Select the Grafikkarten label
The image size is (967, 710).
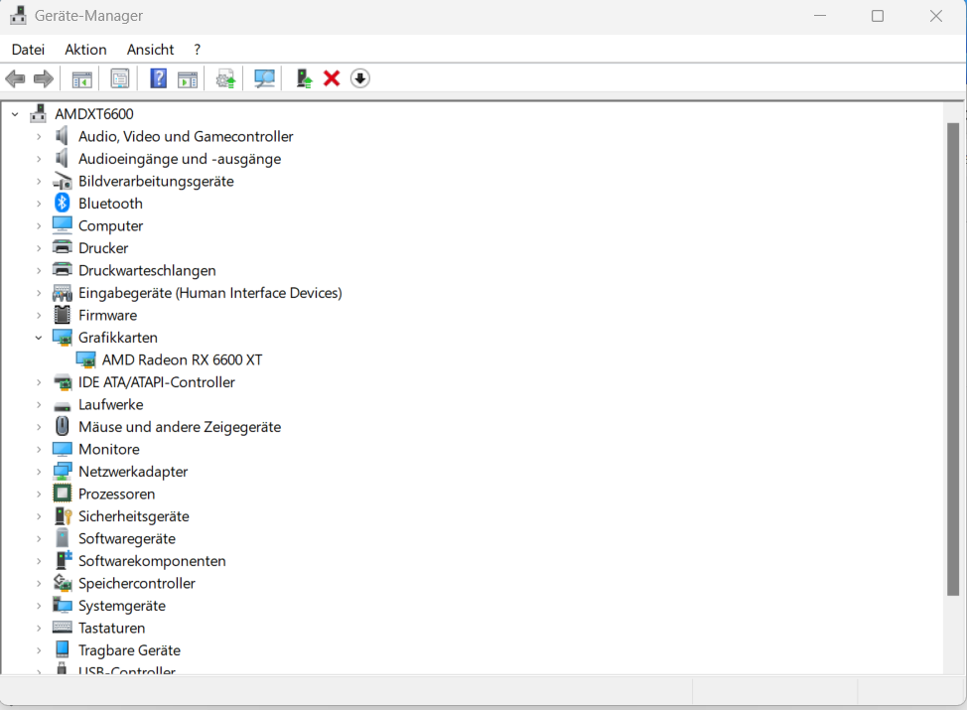pos(118,338)
